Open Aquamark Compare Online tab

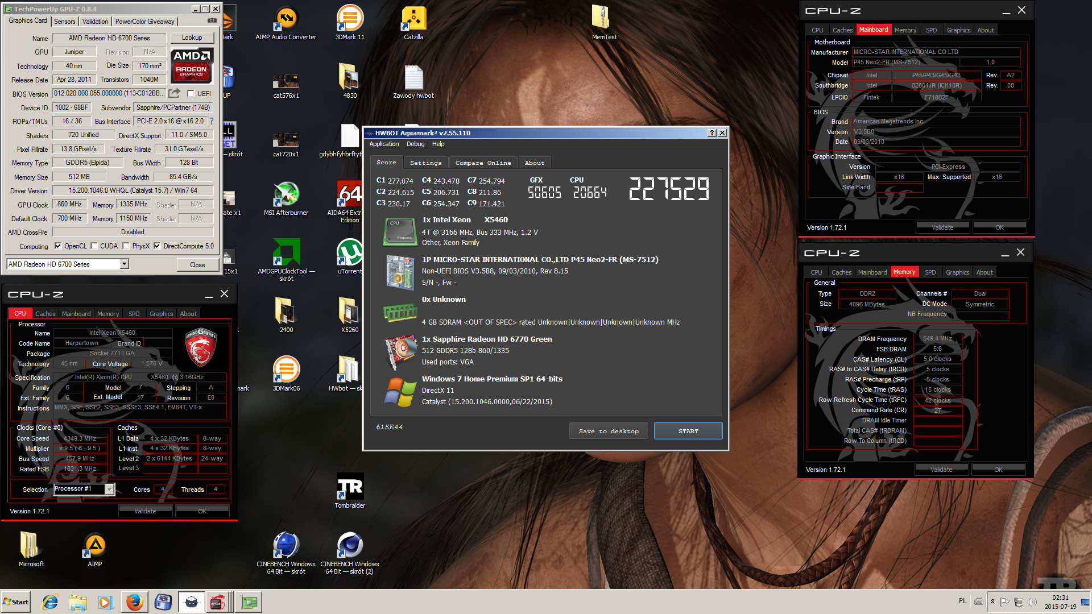tap(483, 163)
